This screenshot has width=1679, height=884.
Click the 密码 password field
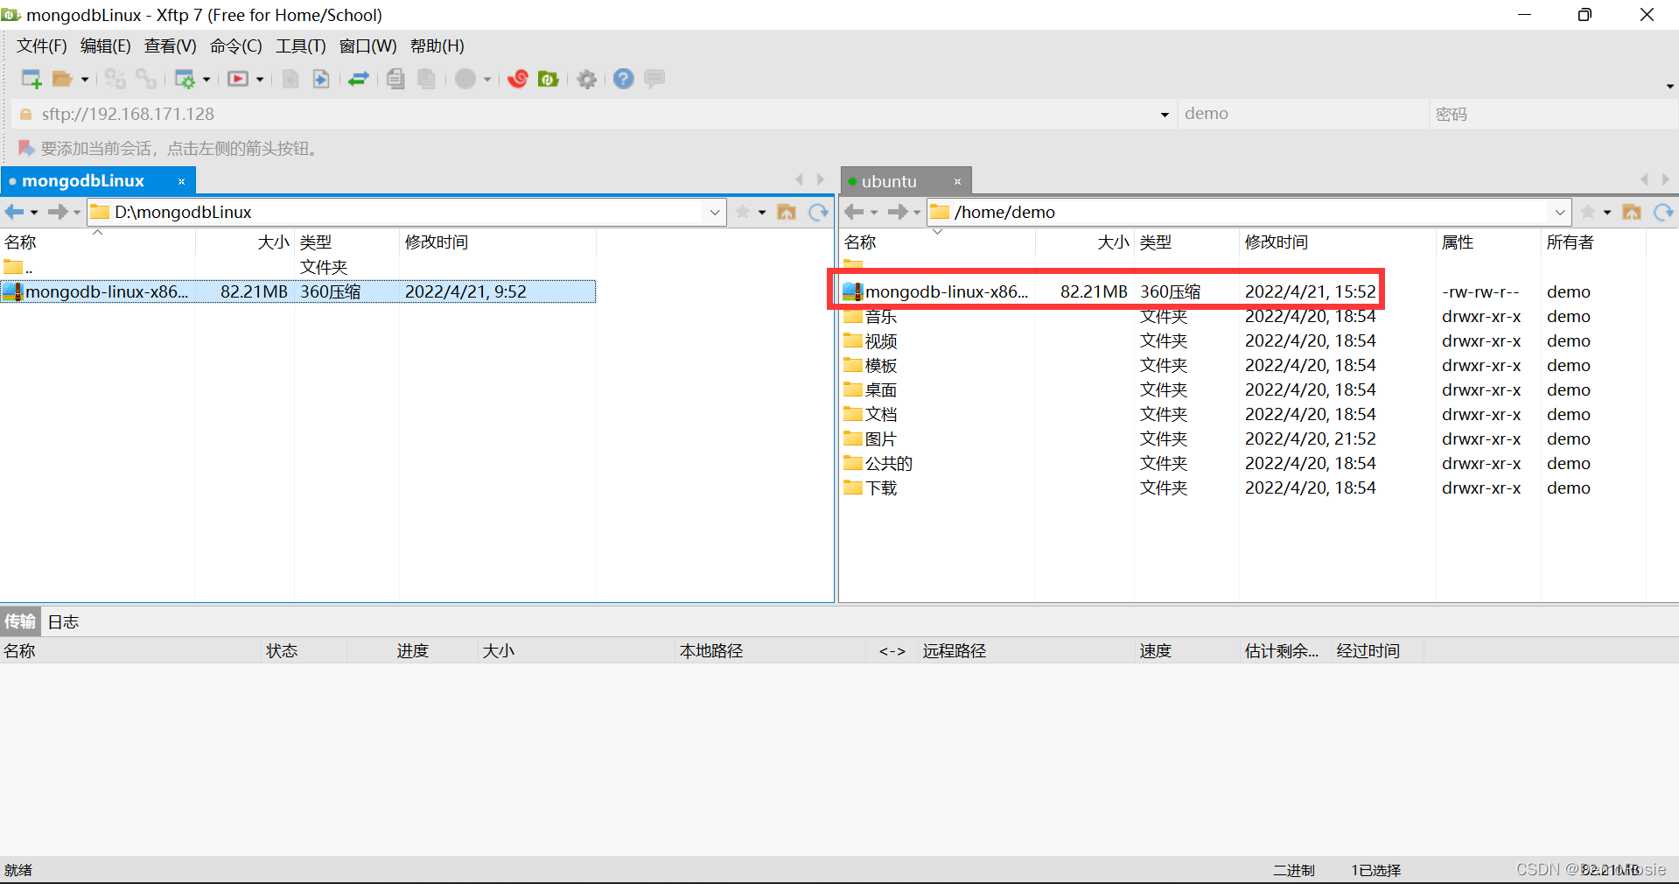pyautogui.click(x=1552, y=114)
